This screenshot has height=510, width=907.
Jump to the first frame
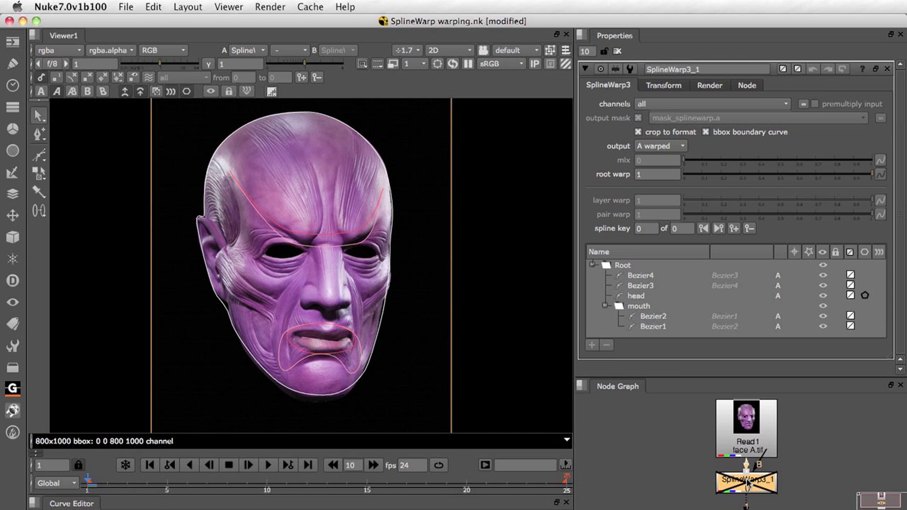click(x=150, y=465)
